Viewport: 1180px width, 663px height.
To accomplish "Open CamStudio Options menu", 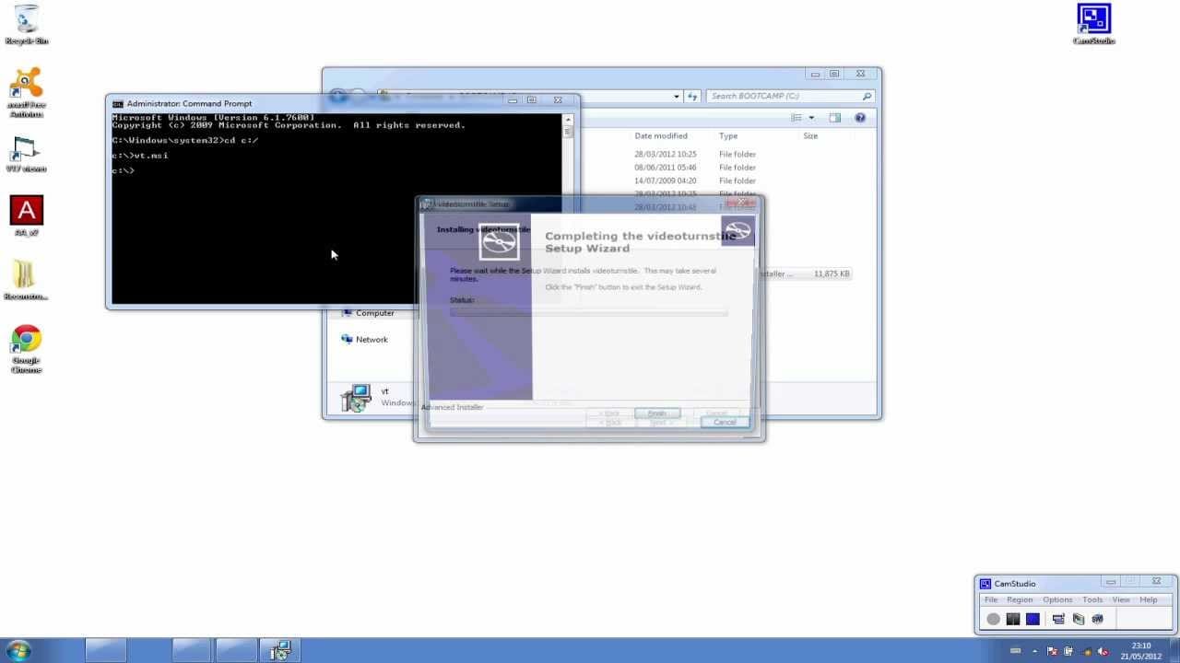I will point(1057,599).
